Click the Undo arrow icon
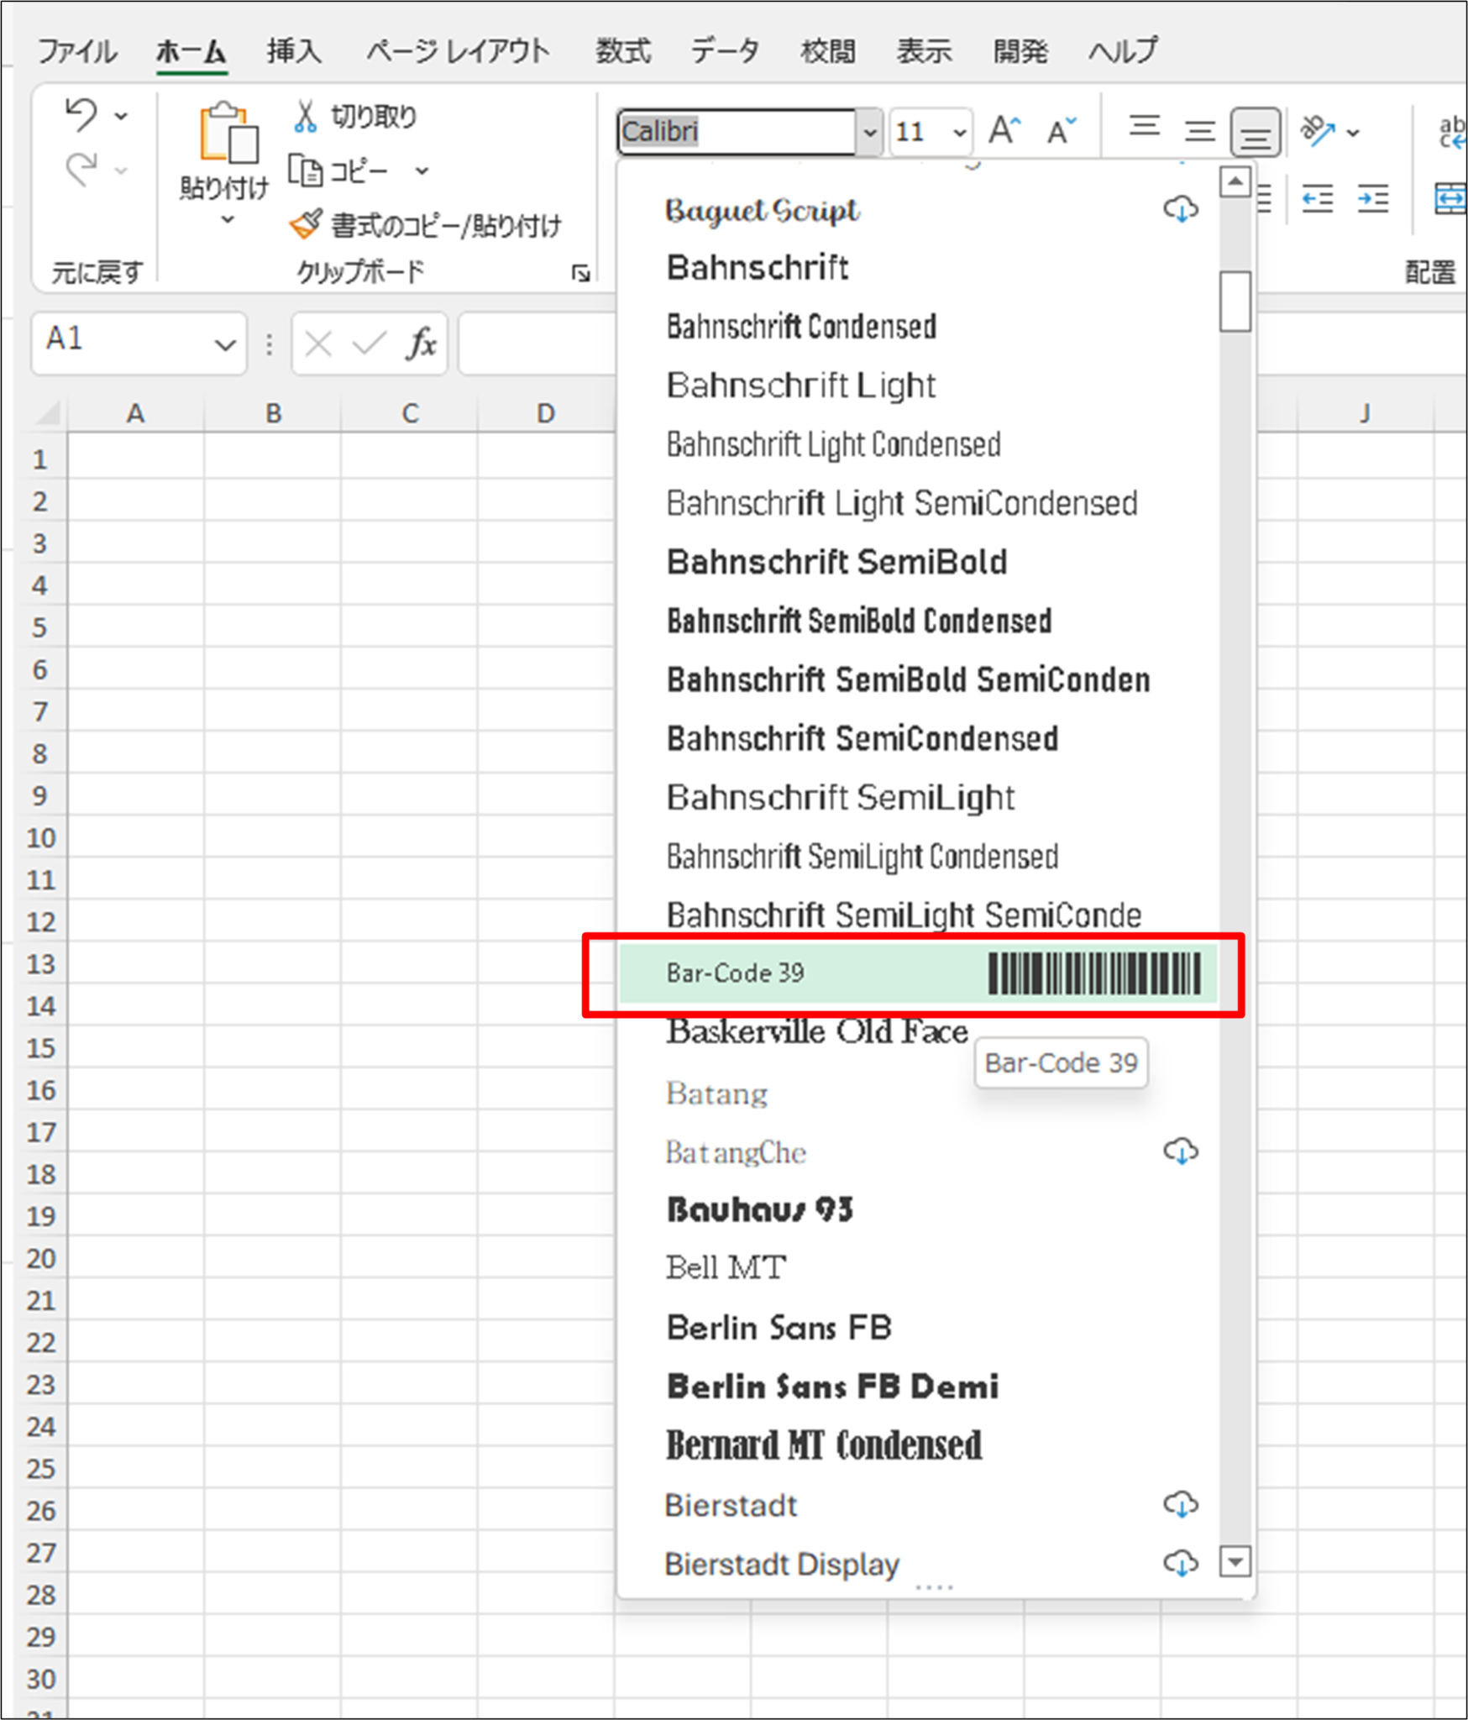 click(81, 115)
